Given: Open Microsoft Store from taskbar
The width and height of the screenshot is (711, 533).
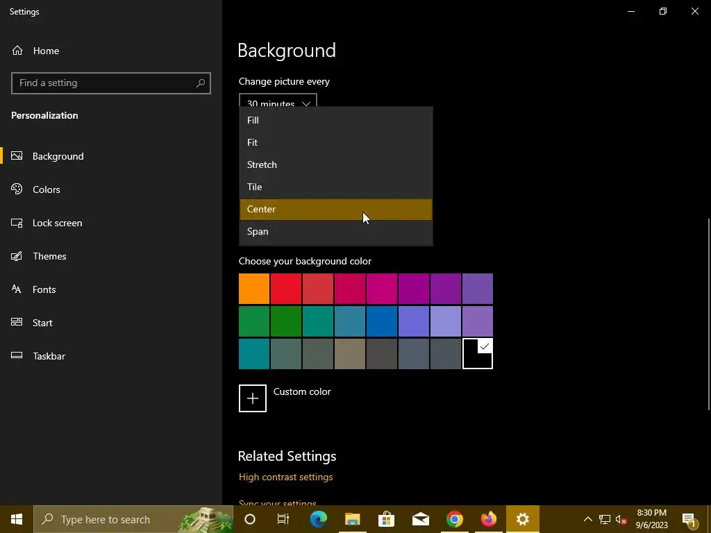Looking at the screenshot, I should (386, 519).
